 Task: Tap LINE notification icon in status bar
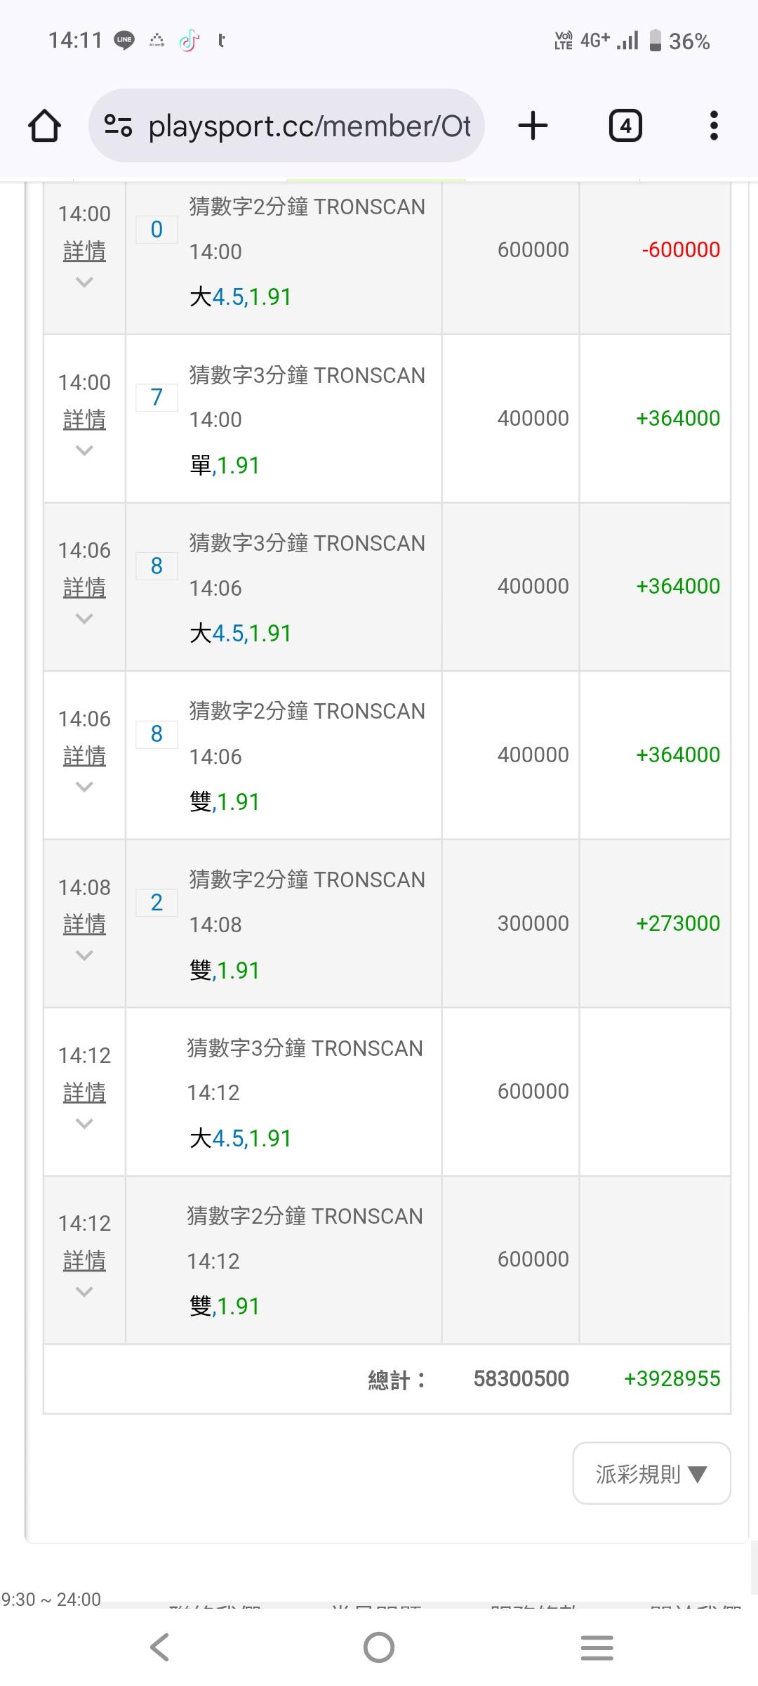(x=124, y=41)
